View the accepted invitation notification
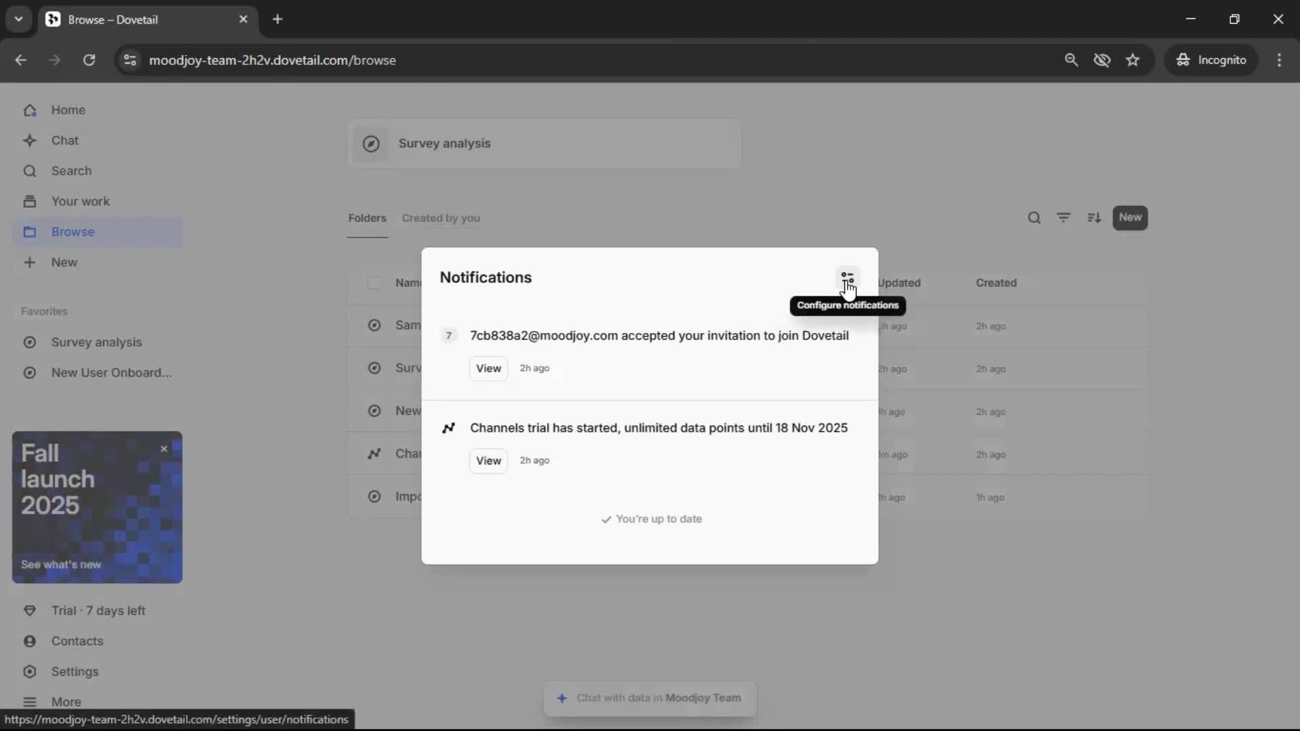The width and height of the screenshot is (1300, 731). pos(488,368)
